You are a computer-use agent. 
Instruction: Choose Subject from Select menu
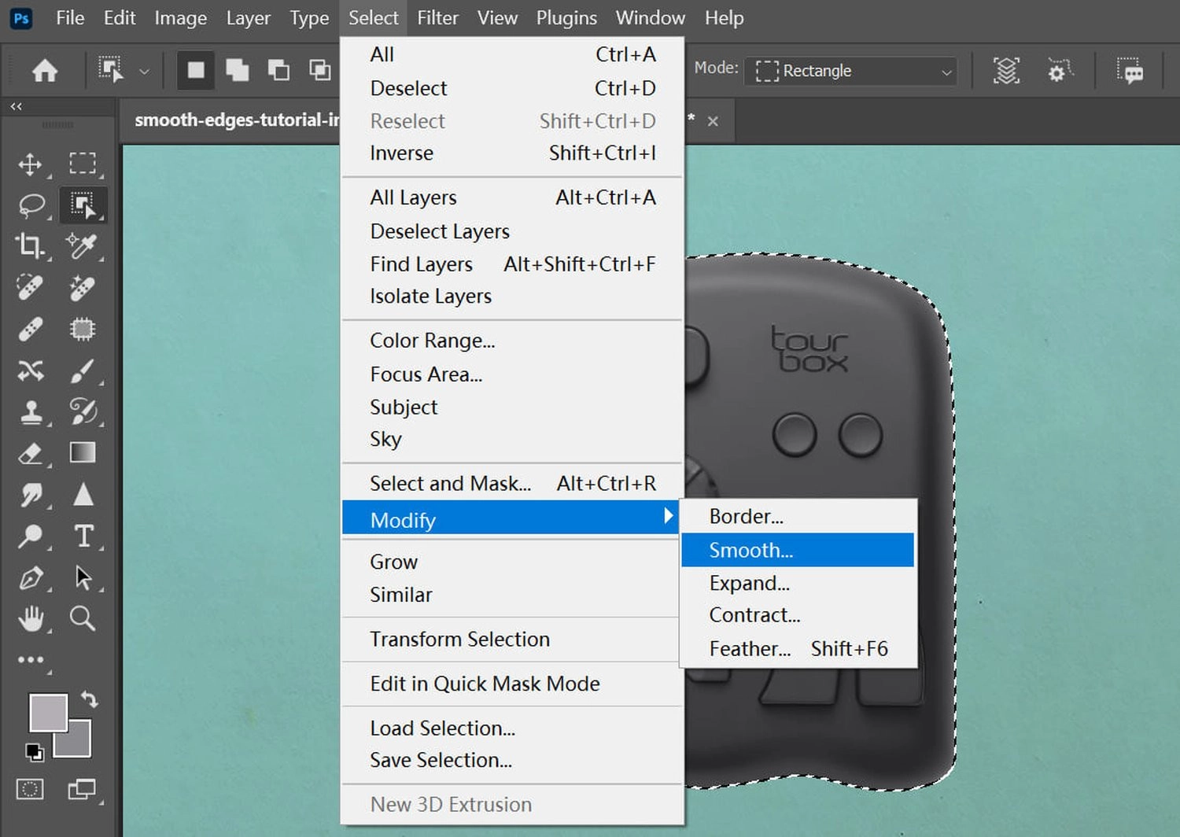click(x=512, y=407)
